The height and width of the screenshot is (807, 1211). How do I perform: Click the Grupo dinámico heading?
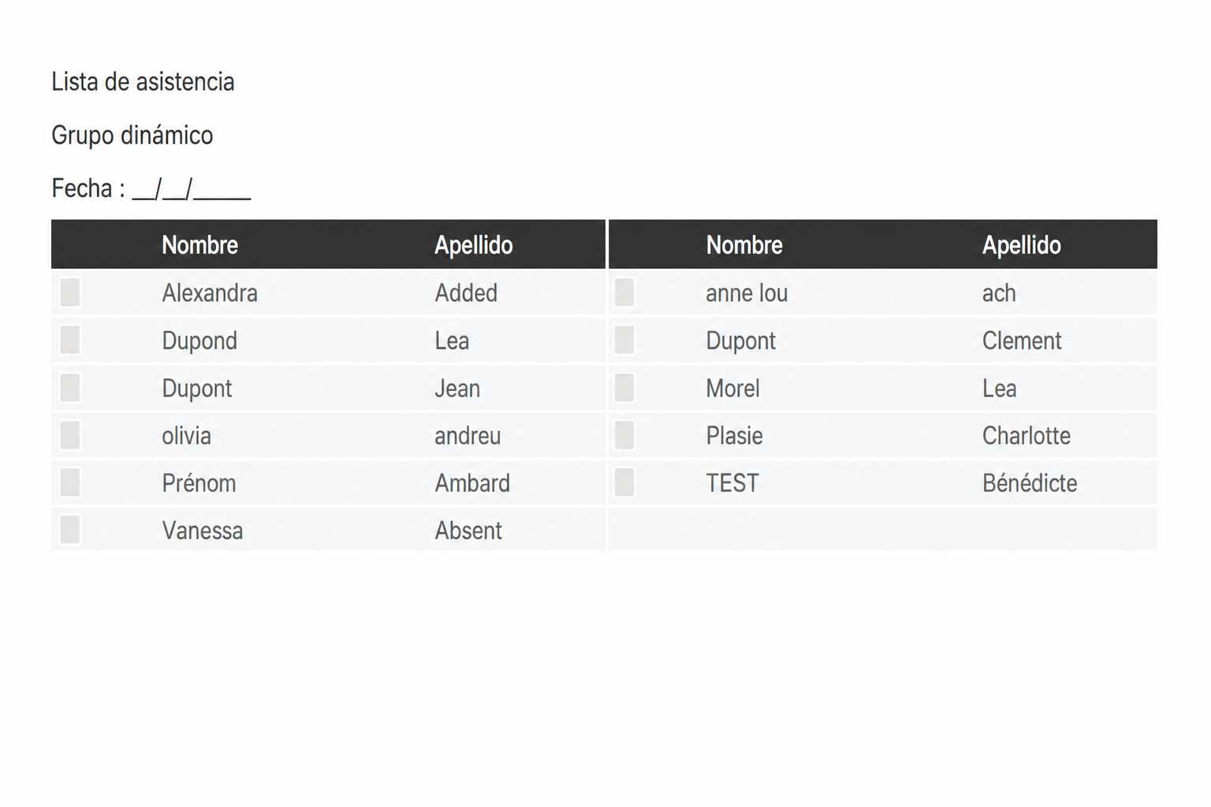[x=132, y=136]
